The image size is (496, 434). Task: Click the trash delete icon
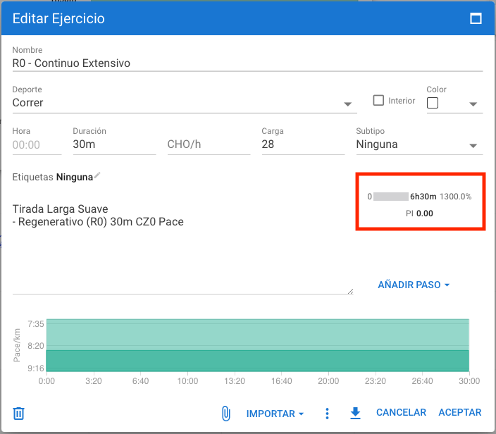coord(19,414)
